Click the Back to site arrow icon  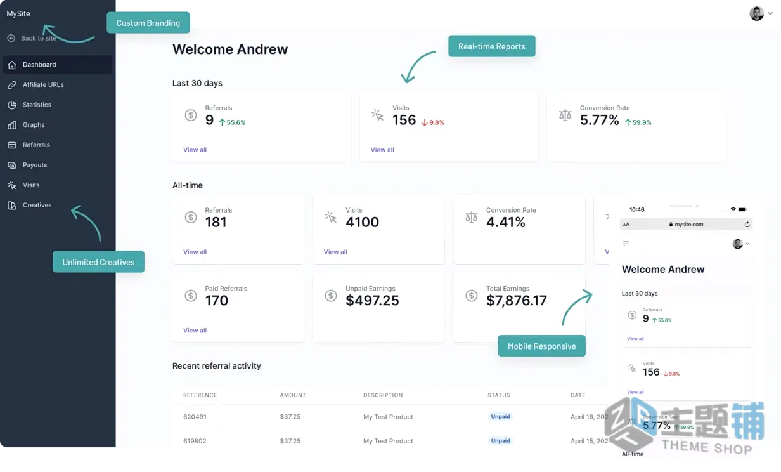click(11, 38)
